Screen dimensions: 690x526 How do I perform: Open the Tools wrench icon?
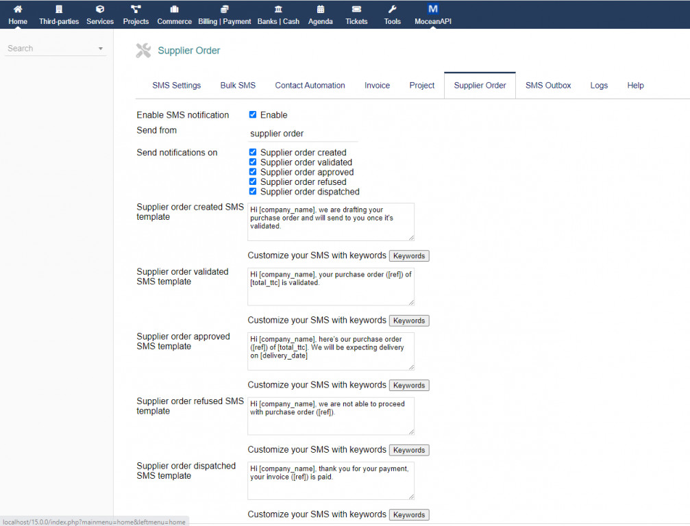point(393,10)
